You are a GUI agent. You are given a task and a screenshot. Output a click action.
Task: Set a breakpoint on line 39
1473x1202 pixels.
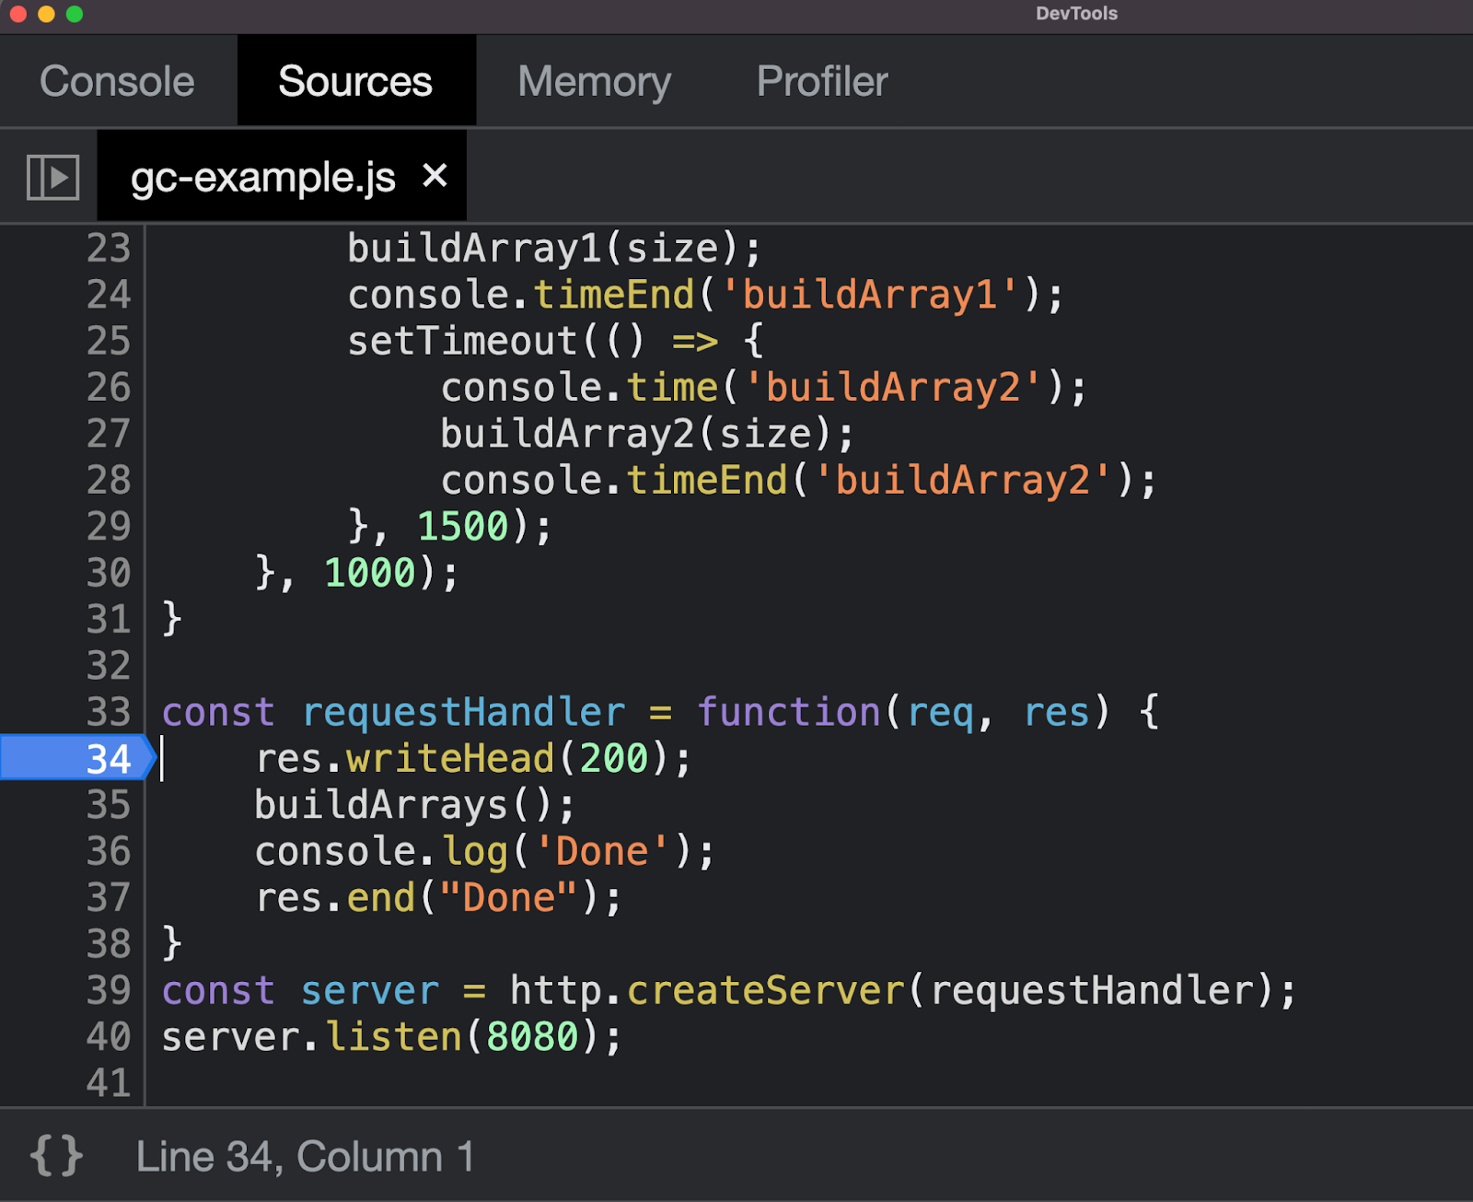[108, 991]
